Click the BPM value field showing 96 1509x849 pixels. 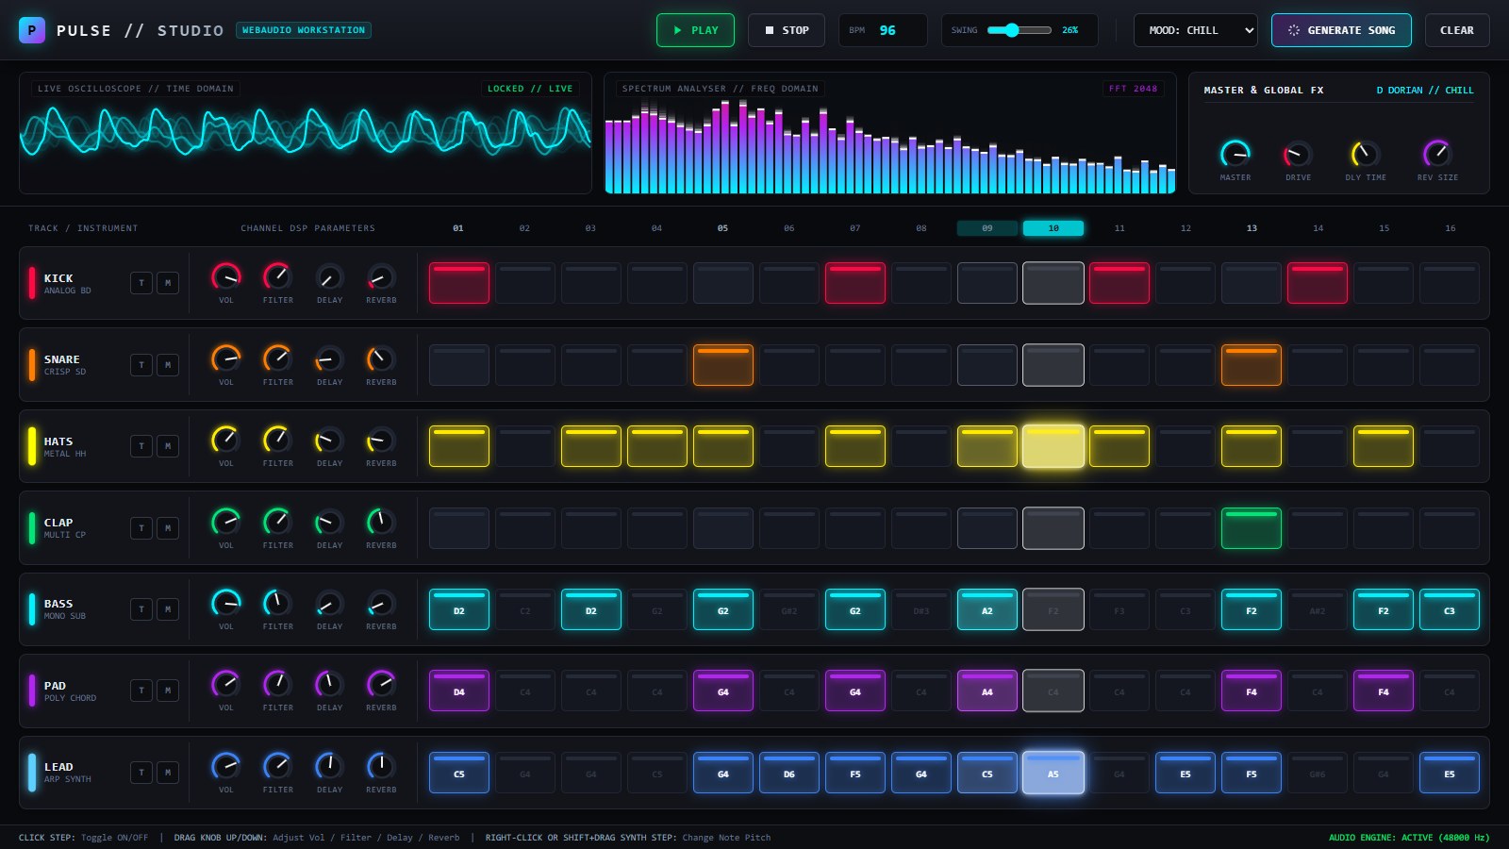pos(887,30)
